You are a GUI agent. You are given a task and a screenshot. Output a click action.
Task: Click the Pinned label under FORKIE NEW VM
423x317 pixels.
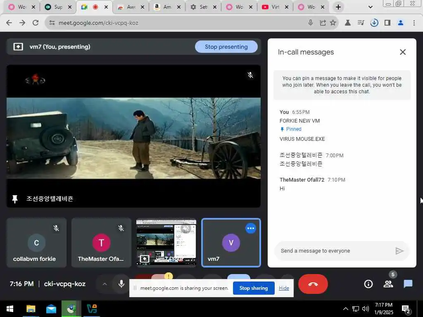click(291, 129)
